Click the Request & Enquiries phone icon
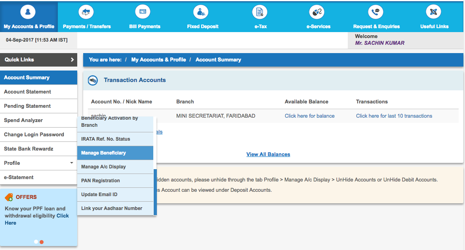 coord(376,12)
